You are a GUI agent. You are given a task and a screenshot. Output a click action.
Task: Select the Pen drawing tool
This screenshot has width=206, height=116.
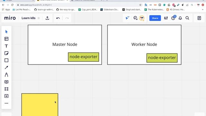point(6,75)
